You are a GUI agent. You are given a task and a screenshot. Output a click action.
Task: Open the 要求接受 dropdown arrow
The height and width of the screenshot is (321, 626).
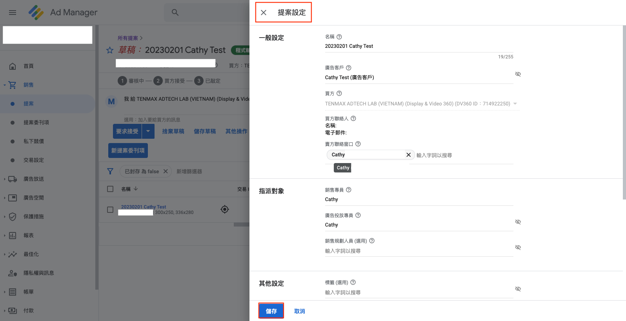148,131
